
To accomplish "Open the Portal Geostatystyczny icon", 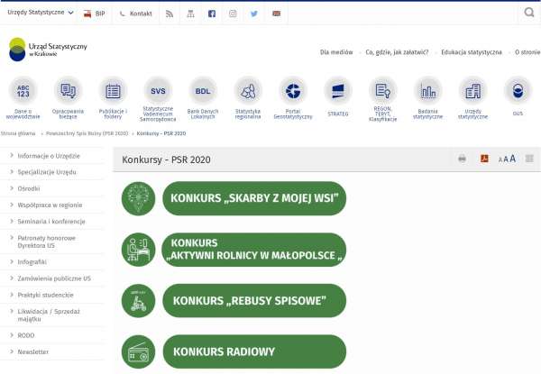I will [292, 91].
